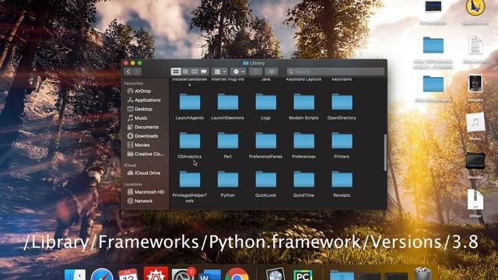This screenshot has width=498, height=280.
Task: Open Safari from the Dock
Action: point(102,275)
